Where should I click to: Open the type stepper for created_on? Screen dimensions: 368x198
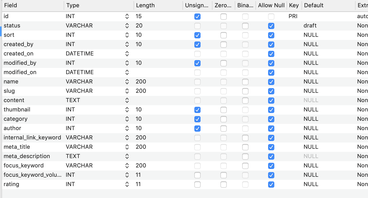(127, 54)
